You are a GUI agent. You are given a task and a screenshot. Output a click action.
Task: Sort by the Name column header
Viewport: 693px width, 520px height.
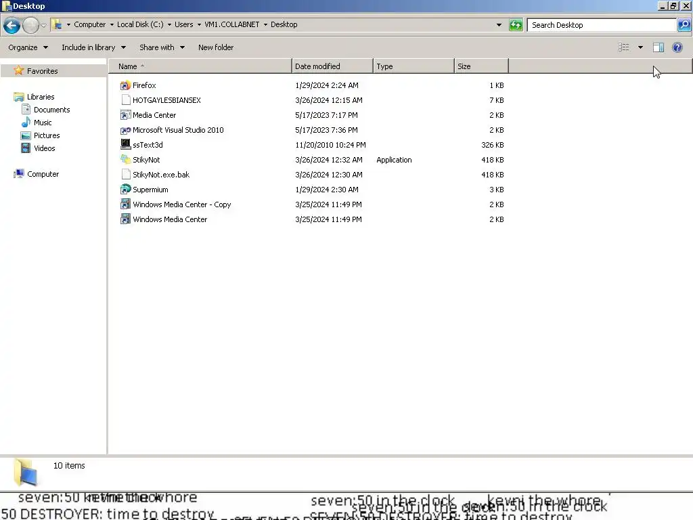coord(200,66)
